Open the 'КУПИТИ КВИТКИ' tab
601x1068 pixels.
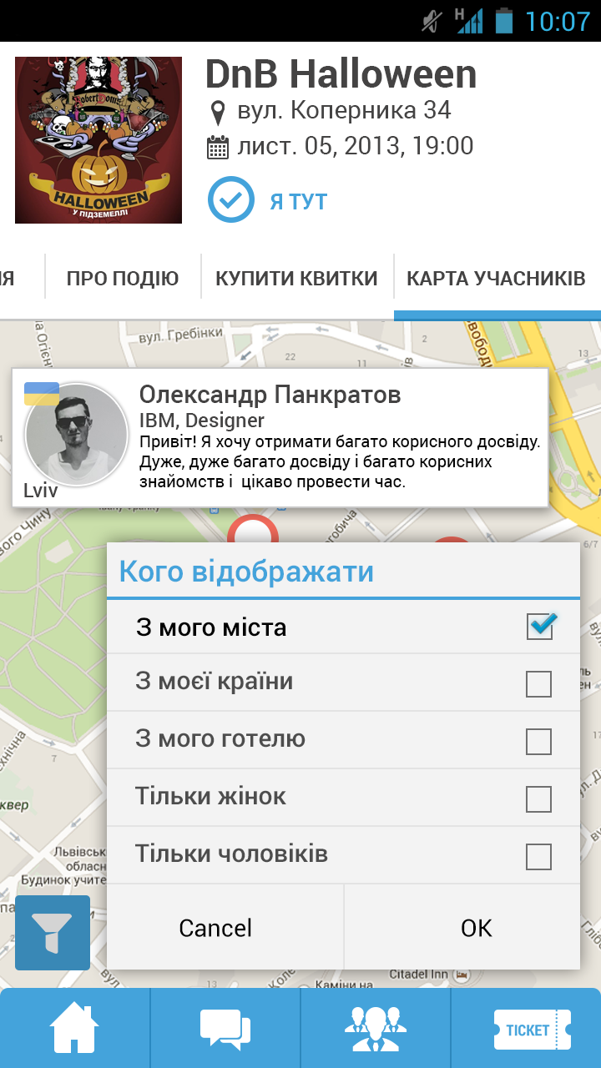pyautogui.click(x=296, y=279)
